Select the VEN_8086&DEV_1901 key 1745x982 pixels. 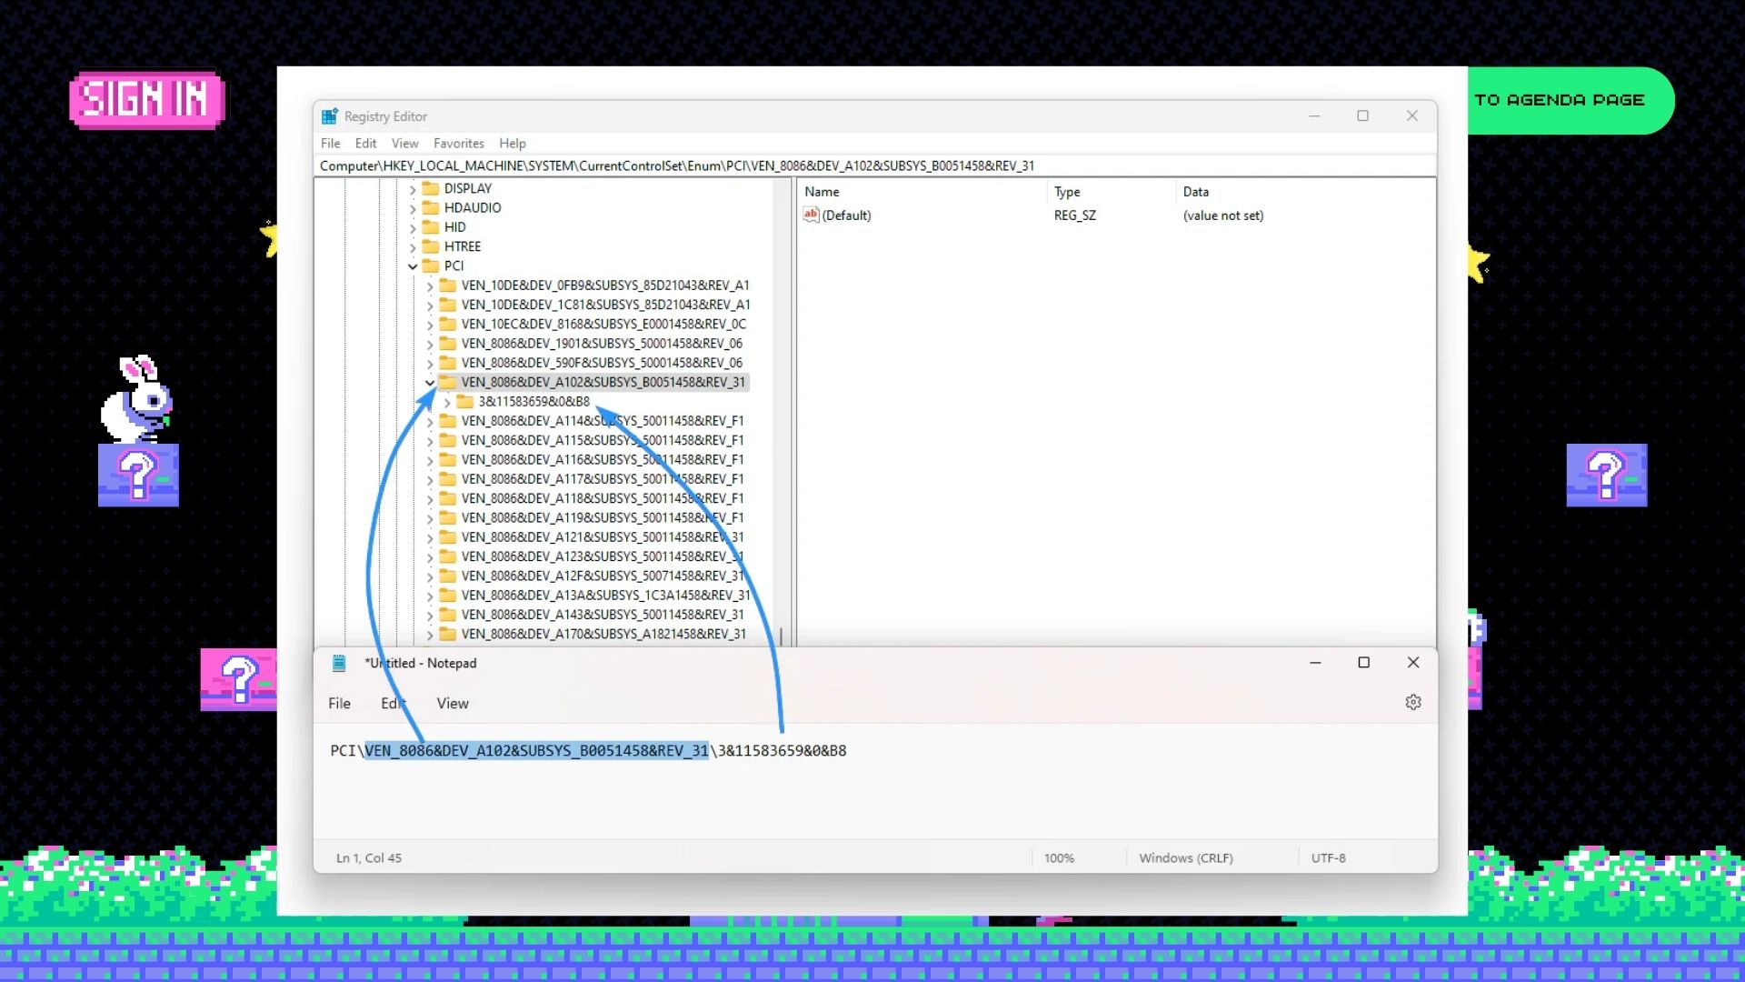click(602, 344)
